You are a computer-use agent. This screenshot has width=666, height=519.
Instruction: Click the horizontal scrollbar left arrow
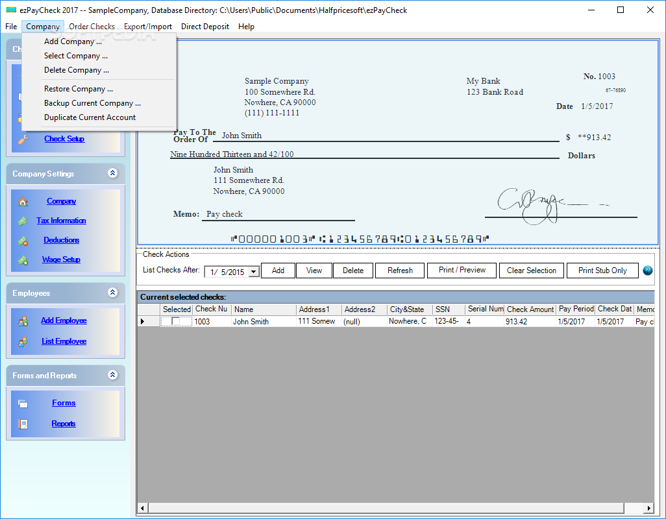click(x=142, y=508)
